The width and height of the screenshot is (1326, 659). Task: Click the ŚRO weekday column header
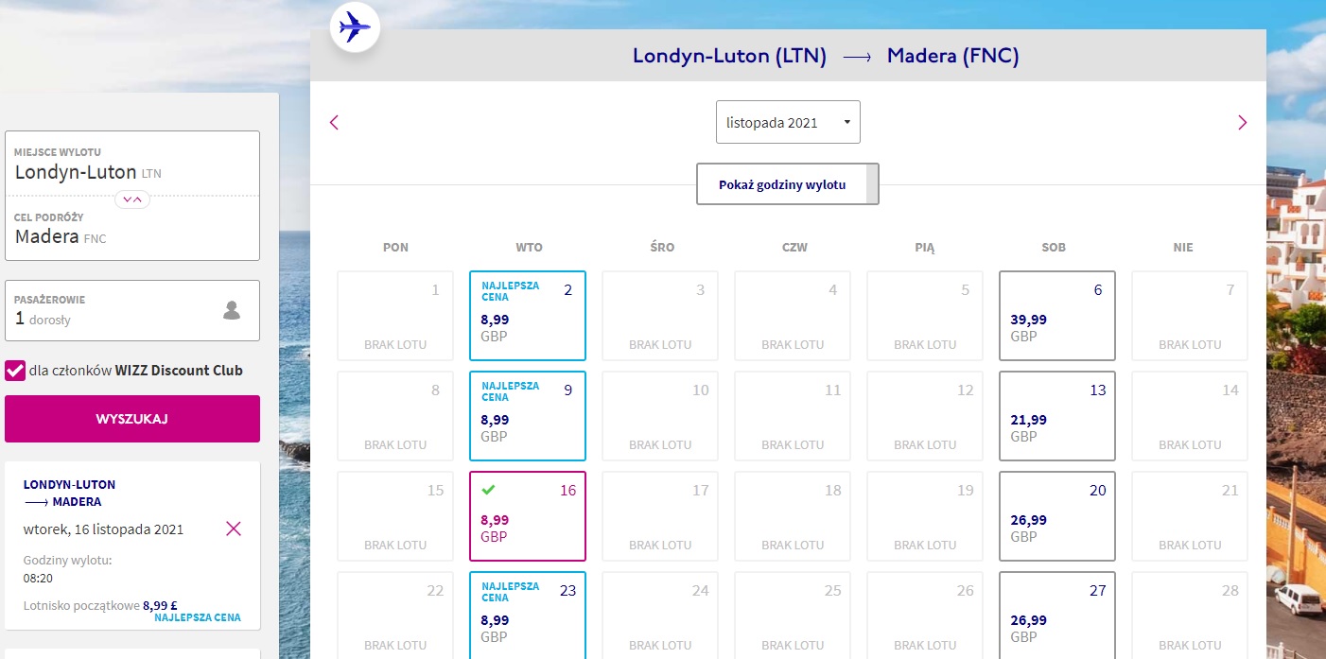(x=662, y=248)
